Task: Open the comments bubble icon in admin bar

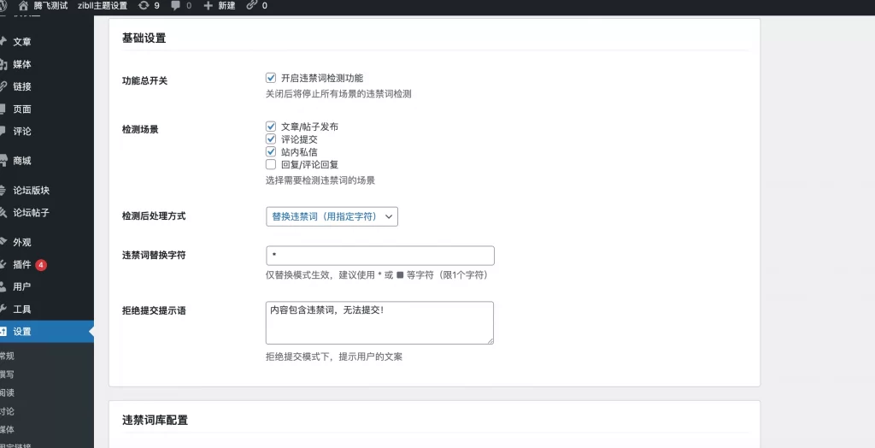Action: point(176,6)
